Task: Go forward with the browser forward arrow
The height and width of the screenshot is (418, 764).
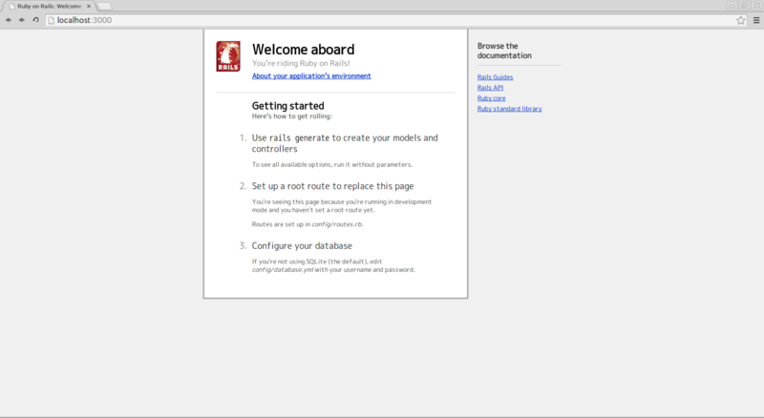Action: click(x=21, y=20)
